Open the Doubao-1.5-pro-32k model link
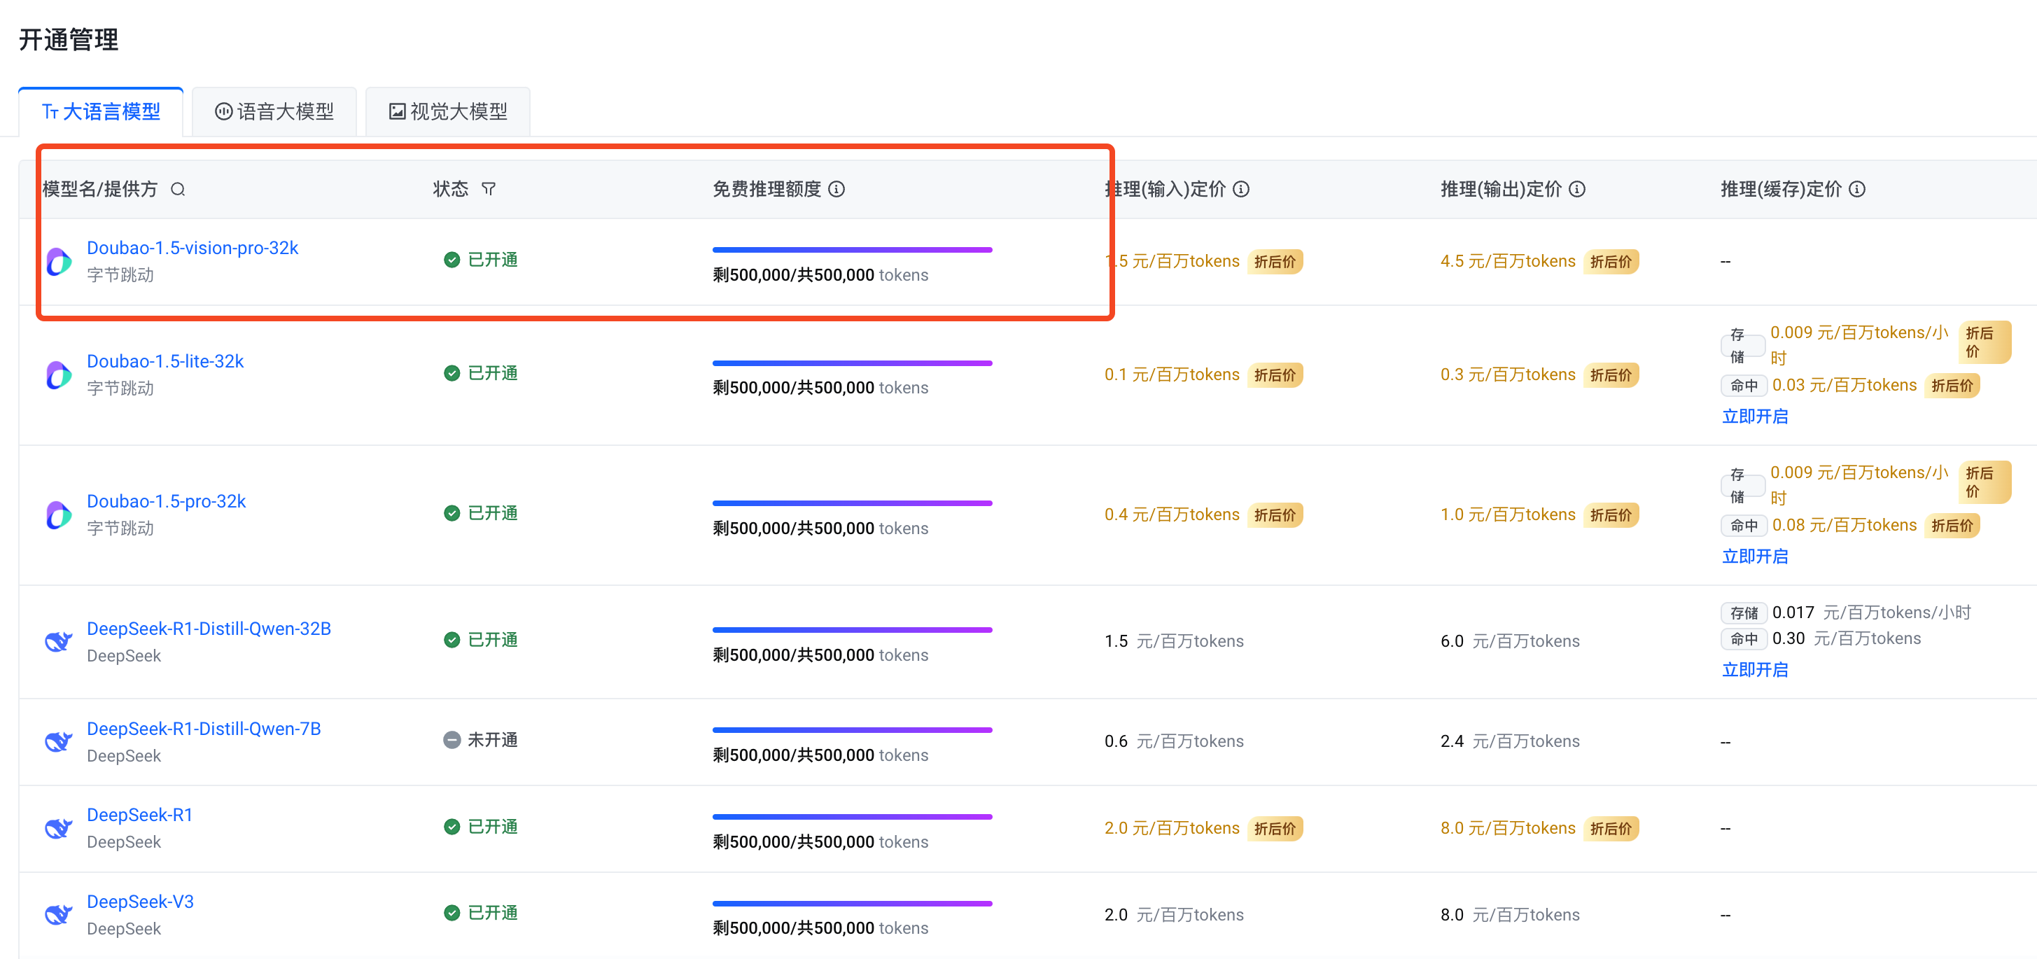The height and width of the screenshot is (959, 2037). point(166,501)
